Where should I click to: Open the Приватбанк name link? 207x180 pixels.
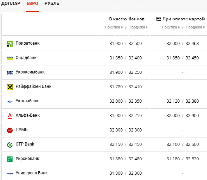click(28, 43)
